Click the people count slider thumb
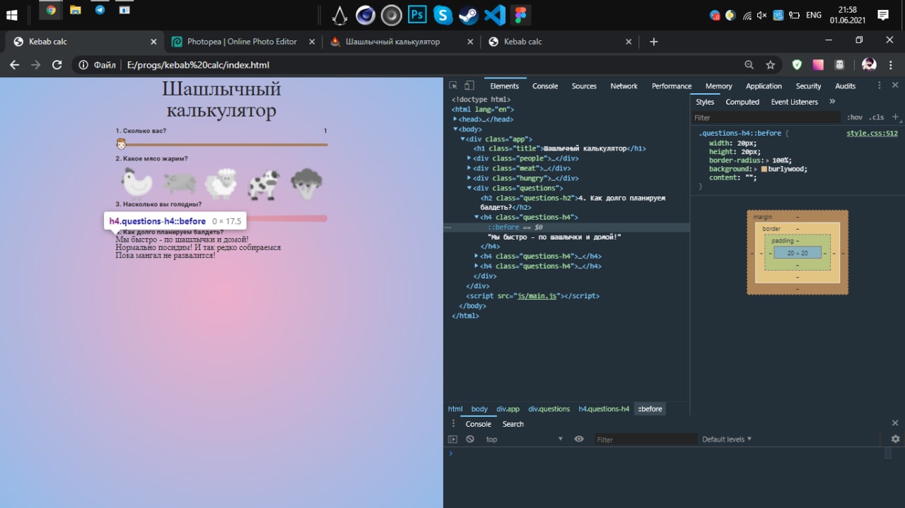Image resolution: width=905 pixels, height=508 pixels. point(122,144)
